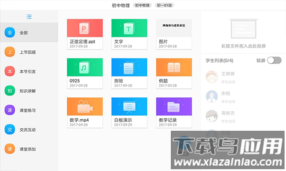The height and width of the screenshot is (171, 286).
Task: Open 学生动态 under 高彬杰
Action: pos(228,121)
